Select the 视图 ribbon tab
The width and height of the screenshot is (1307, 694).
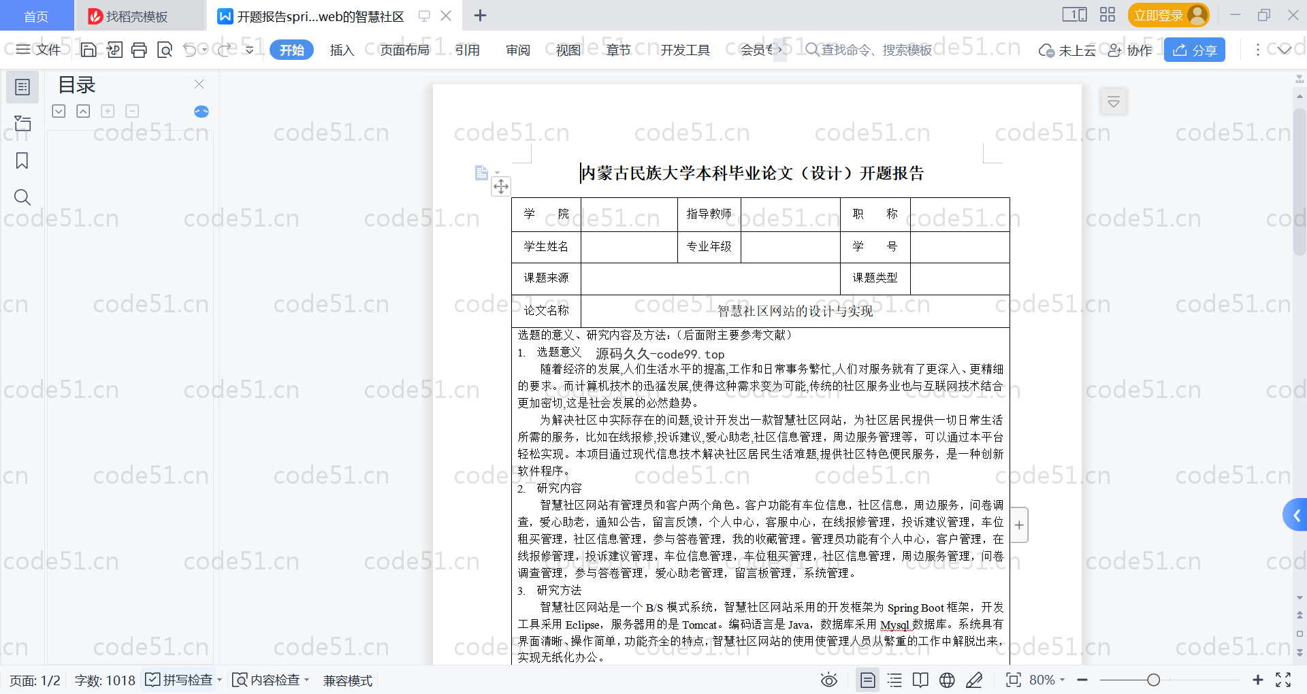click(x=568, y=50)
